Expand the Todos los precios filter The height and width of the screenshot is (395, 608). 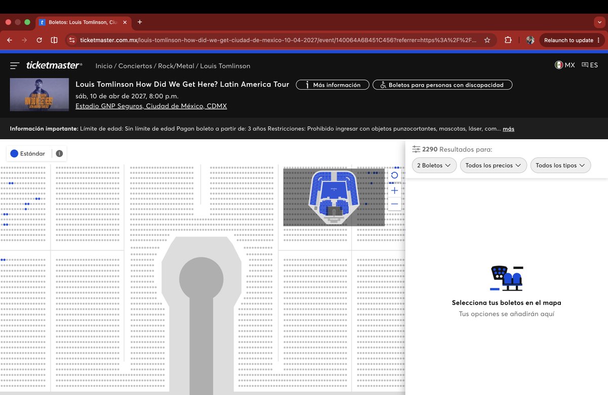[x=493, y=166]
